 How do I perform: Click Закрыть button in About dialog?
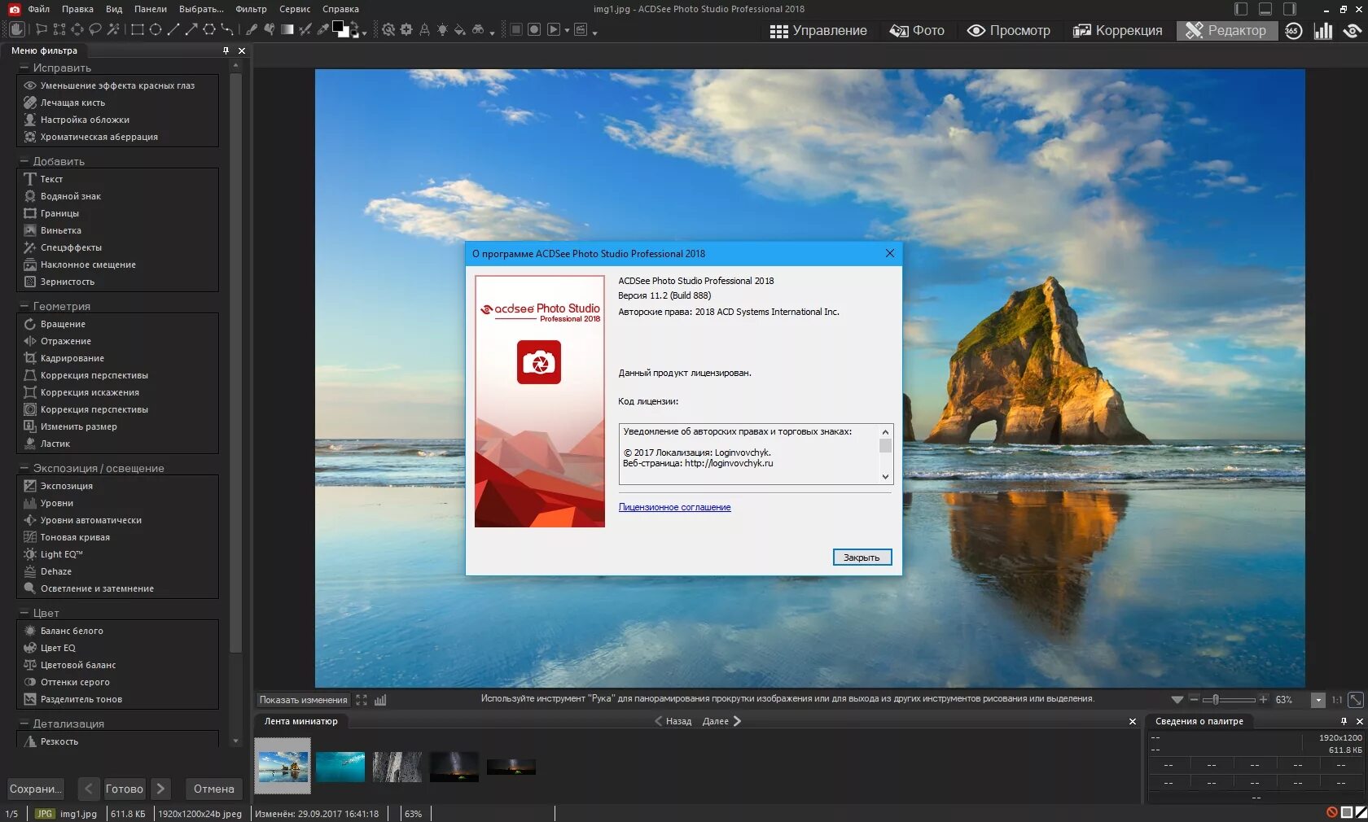point(862,557)
